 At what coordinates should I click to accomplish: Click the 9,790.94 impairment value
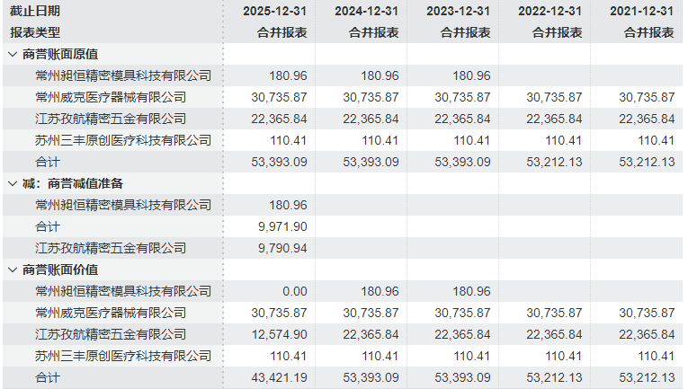pyautogui.click(x=282, y=248)
